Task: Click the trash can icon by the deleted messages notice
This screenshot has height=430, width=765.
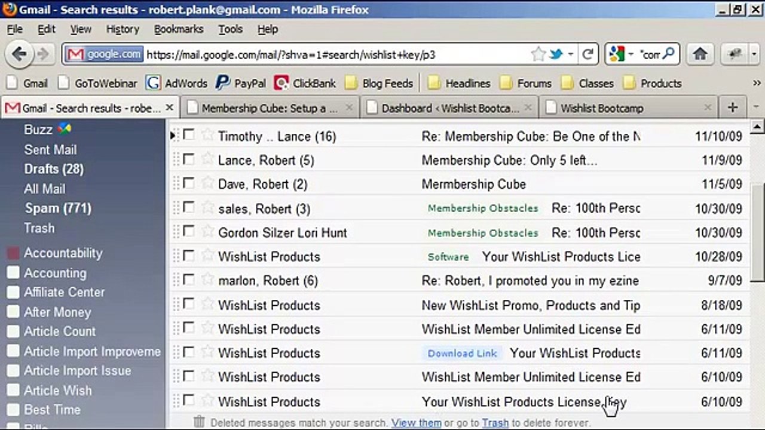Action: tap(200, 422)
